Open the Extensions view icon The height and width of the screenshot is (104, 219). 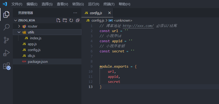[x=7, y=66]
